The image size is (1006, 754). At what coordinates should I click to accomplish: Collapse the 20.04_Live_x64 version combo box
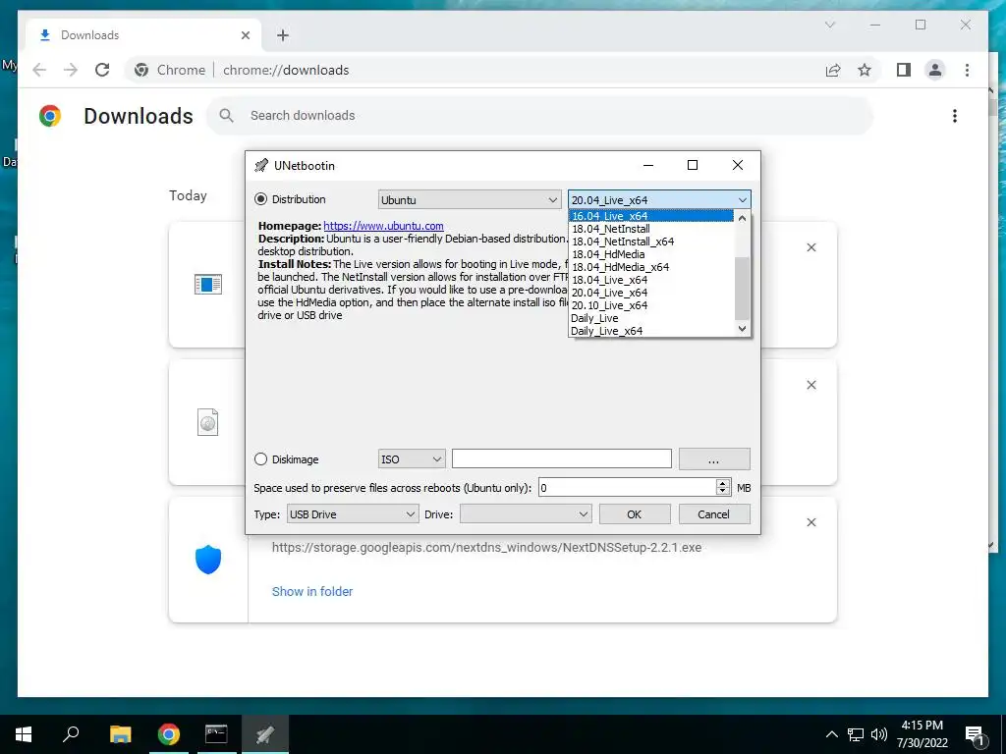(659, 200)
